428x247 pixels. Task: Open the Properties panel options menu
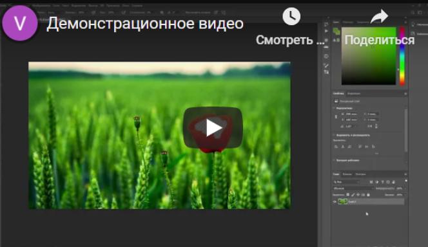tap(405, 93)
